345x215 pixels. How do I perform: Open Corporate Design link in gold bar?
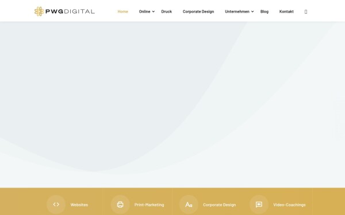click(220, 205)
